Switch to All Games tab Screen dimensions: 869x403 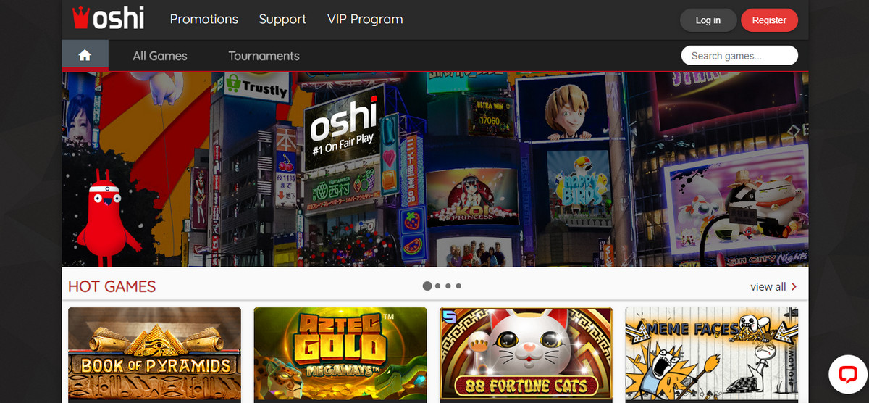point(160,56)
